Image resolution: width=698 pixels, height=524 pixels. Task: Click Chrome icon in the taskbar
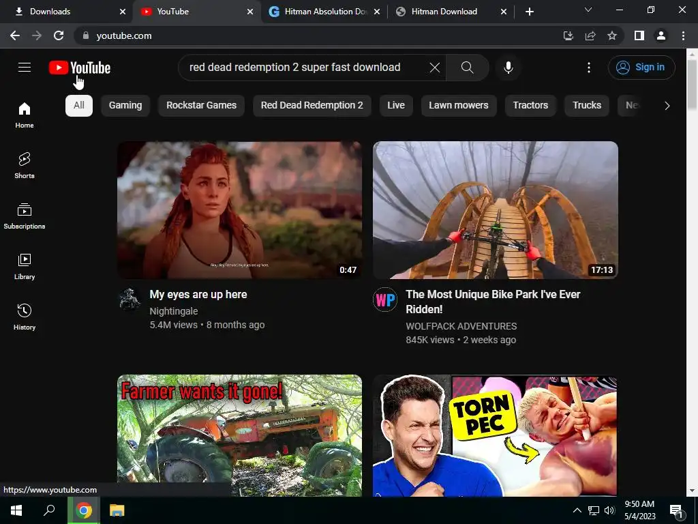click(x=84, y=510)
